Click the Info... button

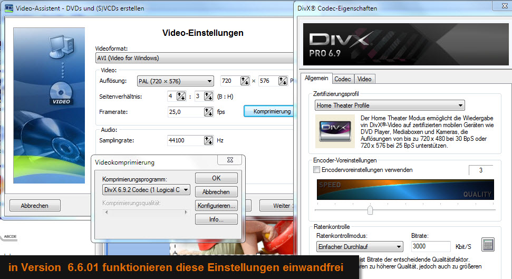click(x=216, y=219)
